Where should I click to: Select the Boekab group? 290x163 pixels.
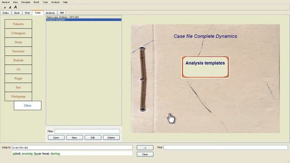pyautogui.click(x=18, y=60)
